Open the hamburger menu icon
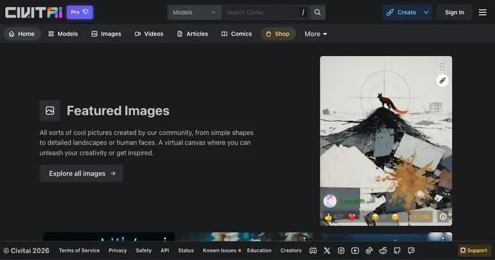This screenshot has height=260, width=495. pos(482,12)
